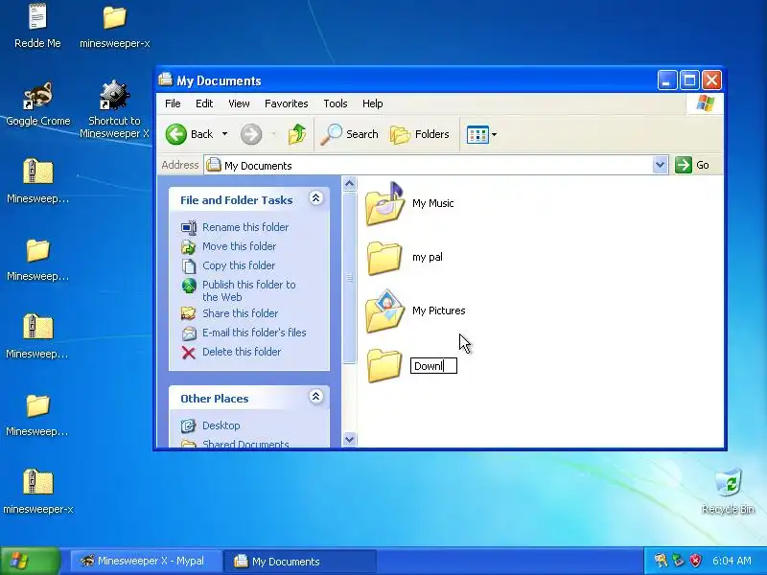Click the task pane scroll down arrow

pyautogui.click(x=349, y=439)
